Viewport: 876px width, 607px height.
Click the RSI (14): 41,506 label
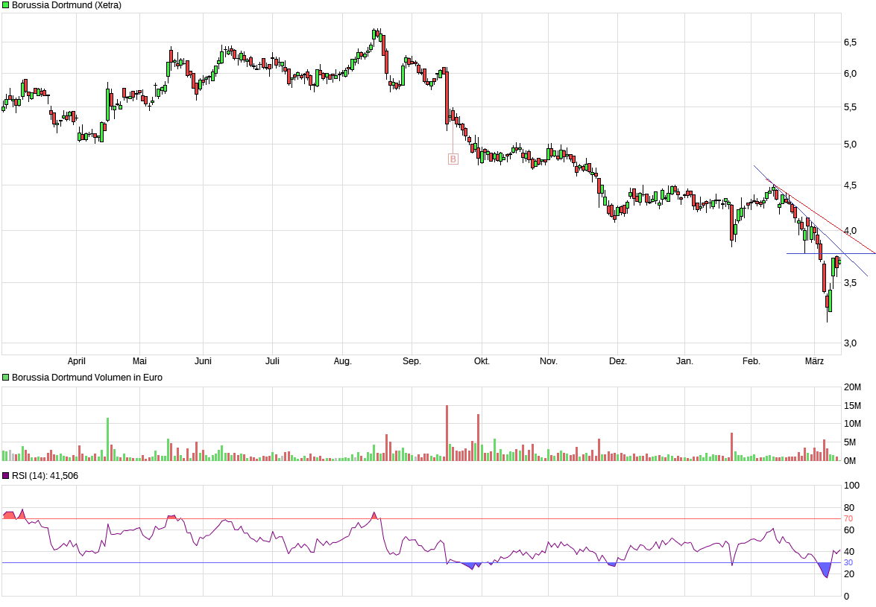[45, 475]
